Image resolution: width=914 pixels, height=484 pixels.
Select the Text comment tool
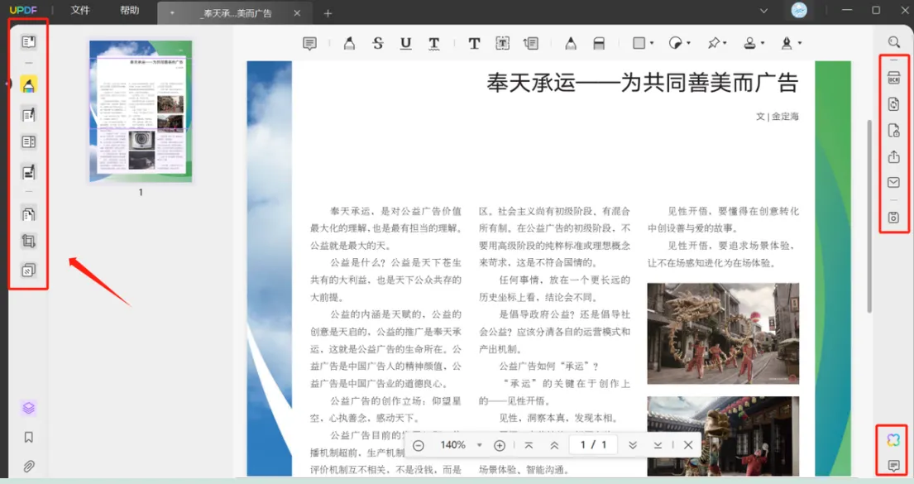point(474,43)
